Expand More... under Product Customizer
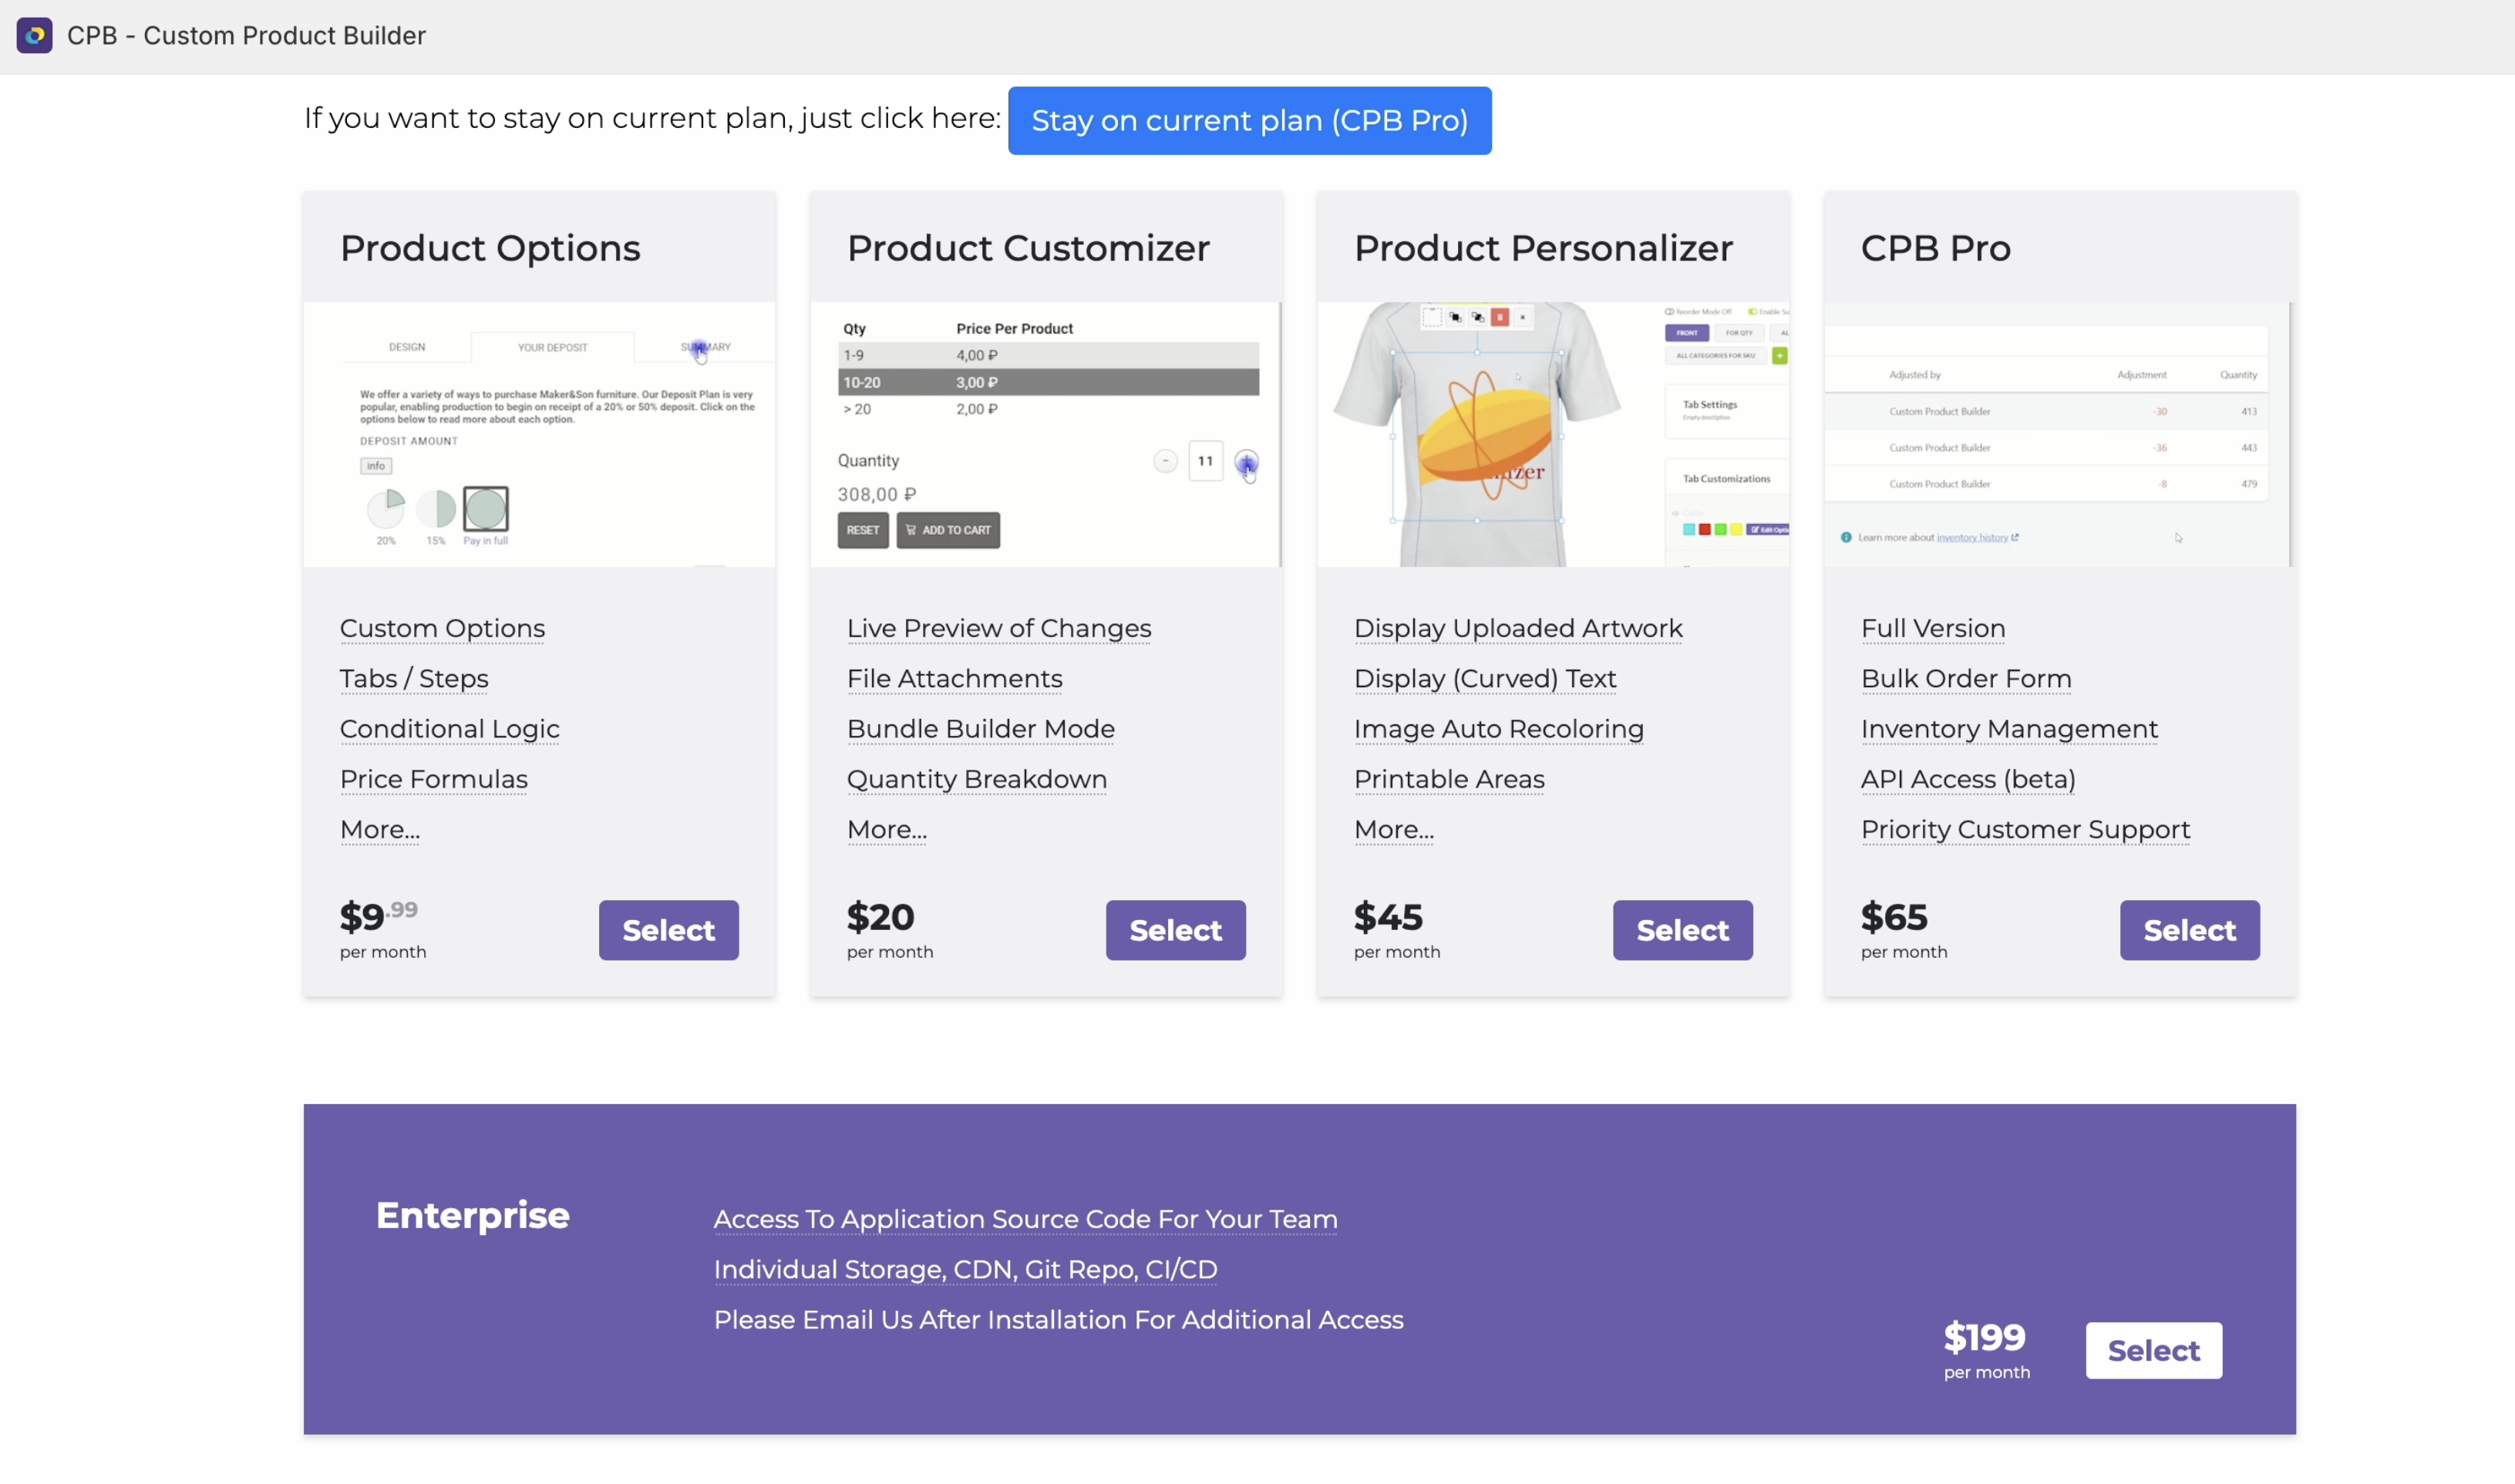The width and height of the screenshot is (2515, 1484). coord(887,830)
